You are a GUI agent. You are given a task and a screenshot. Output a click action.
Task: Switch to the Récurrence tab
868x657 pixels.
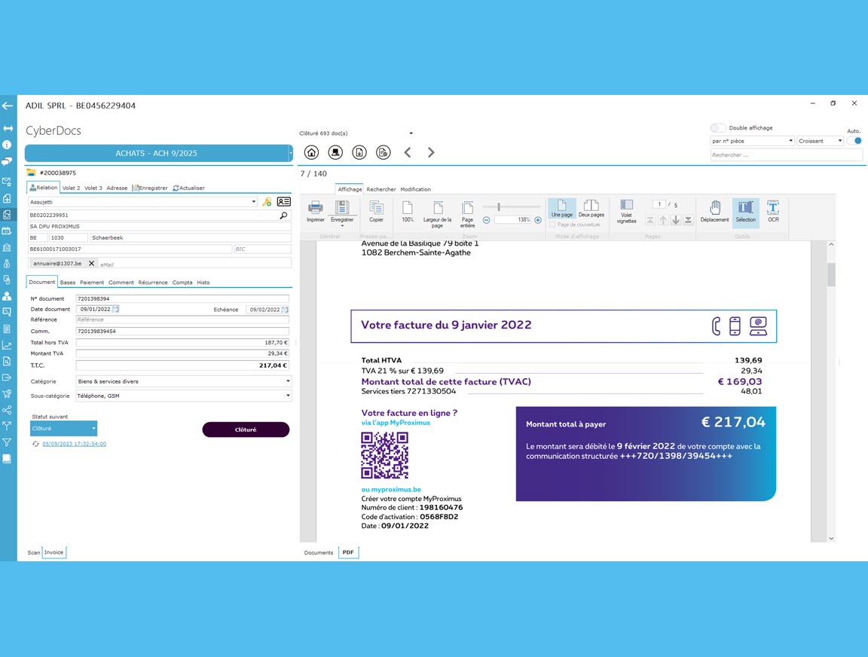[153, 283]
